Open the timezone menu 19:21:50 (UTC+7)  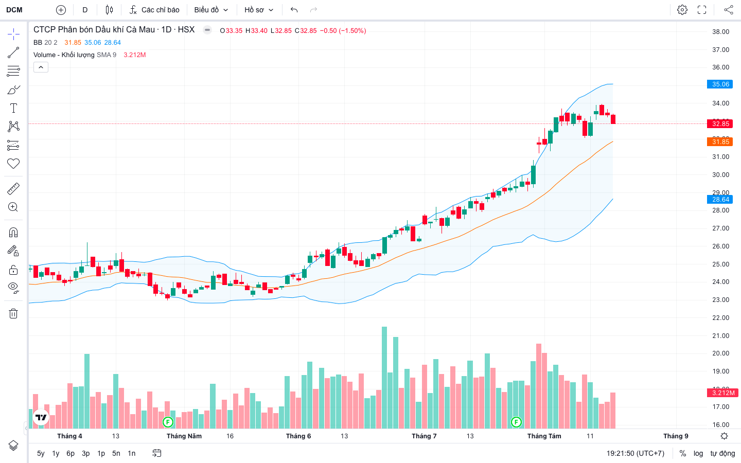point(636,453)
